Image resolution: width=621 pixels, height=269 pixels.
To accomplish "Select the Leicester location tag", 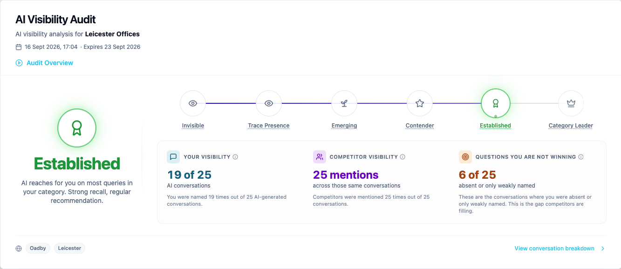I will (x=69, y=249).
